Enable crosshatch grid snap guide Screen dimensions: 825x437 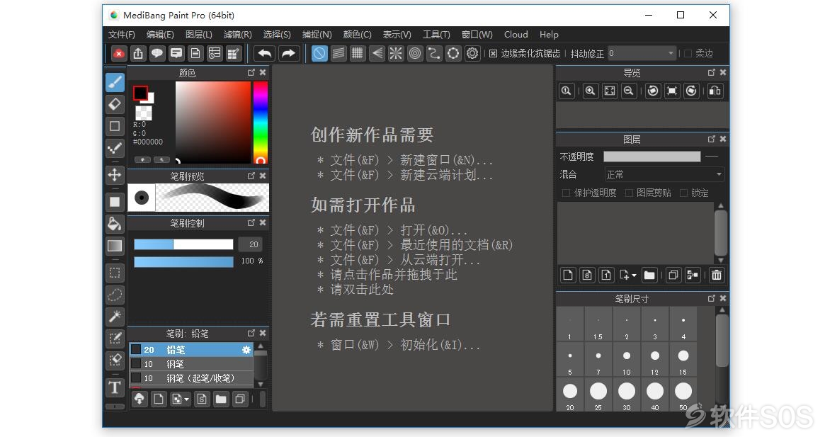click(358, 53)
